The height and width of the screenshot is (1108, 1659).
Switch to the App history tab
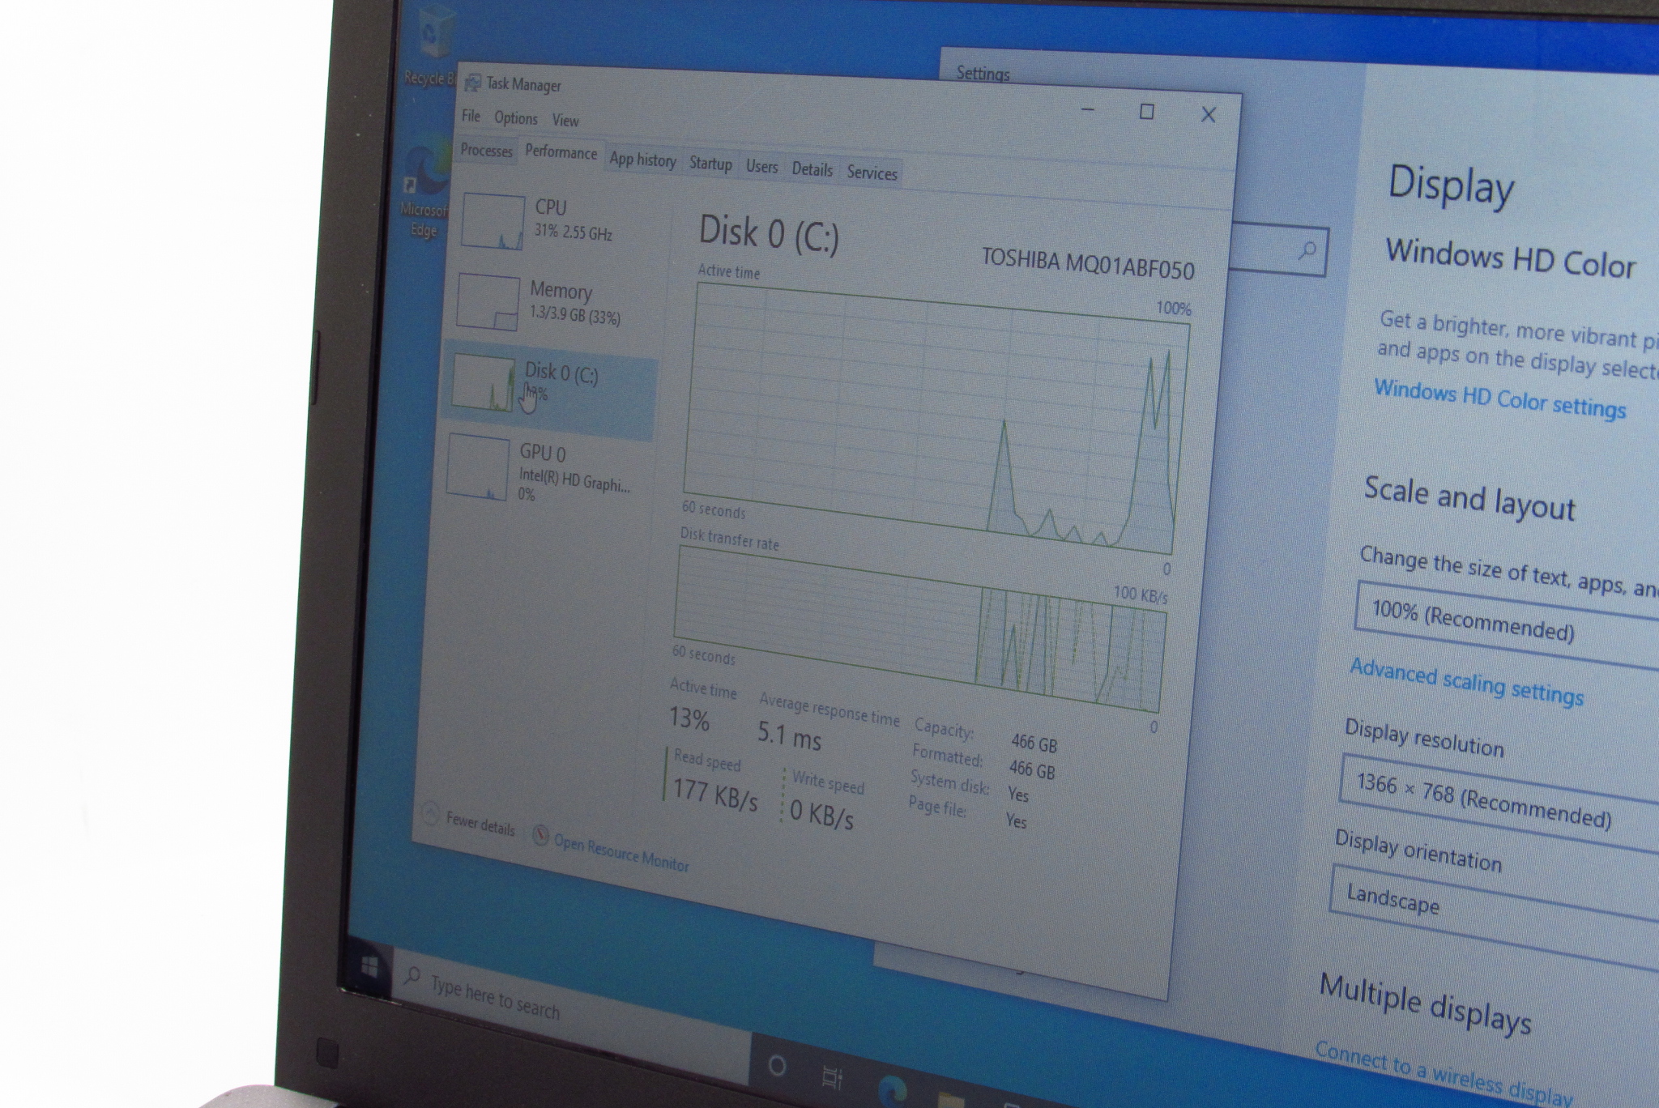[642, 160]
